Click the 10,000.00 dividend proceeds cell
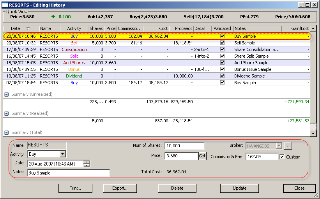Screen dimensions: 320x199 point(183,76)
